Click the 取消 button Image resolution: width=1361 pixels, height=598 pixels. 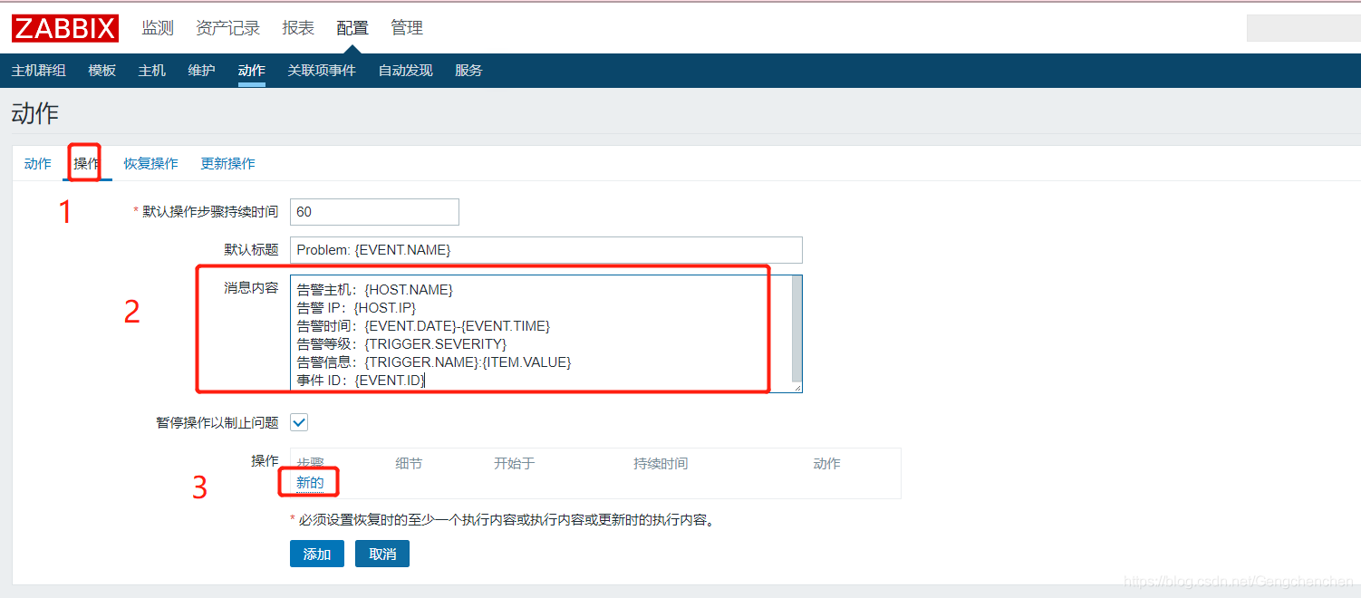[x=382, y=554]
